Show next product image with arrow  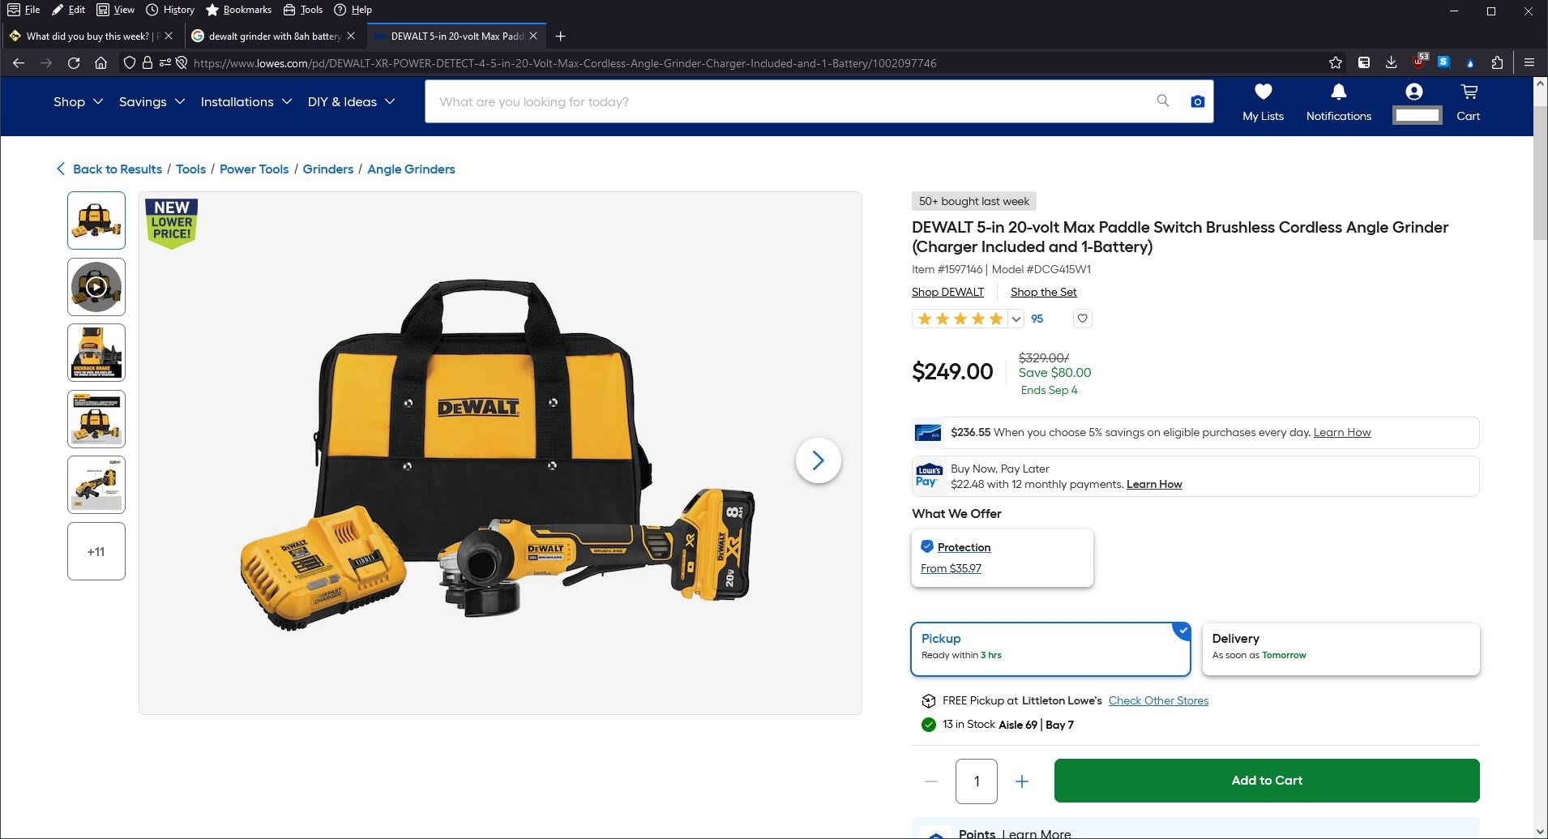818,460
